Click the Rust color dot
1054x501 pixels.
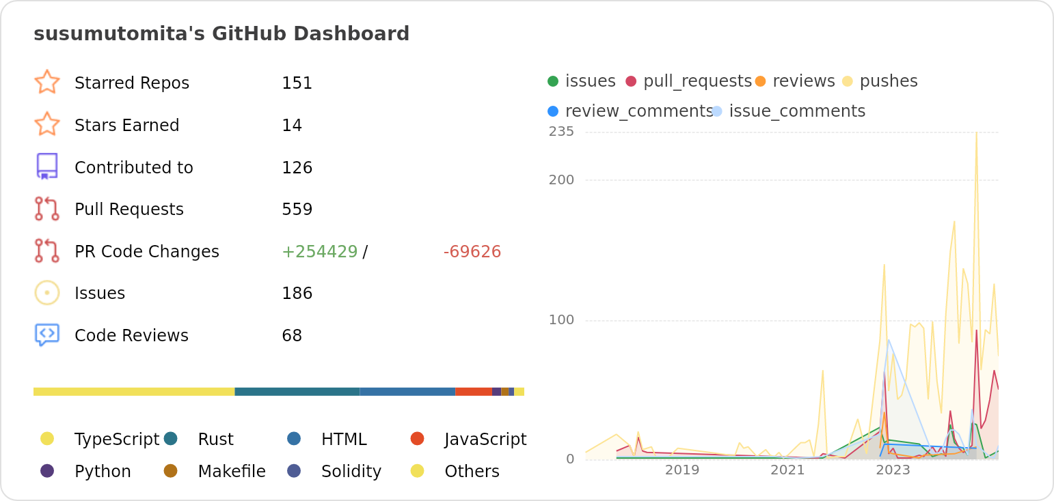point(171,438)
